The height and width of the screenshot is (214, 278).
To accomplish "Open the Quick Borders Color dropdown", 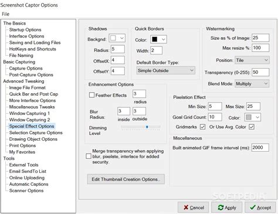I will [158, 39].
